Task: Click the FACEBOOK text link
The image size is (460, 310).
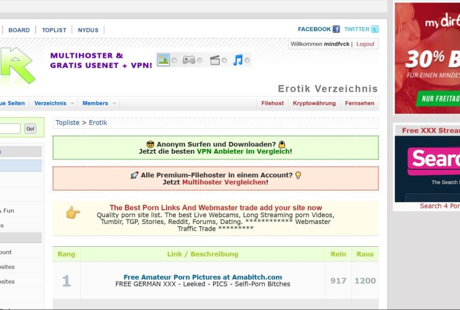Action: click(314, 29)
